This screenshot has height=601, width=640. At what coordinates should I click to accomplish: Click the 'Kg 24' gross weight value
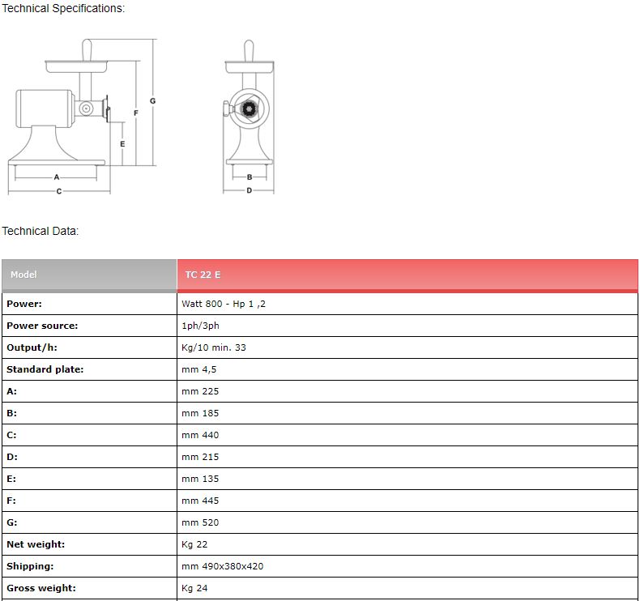(194, 588)
